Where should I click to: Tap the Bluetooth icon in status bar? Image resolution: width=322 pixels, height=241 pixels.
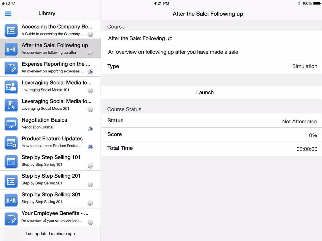point(299,3)
